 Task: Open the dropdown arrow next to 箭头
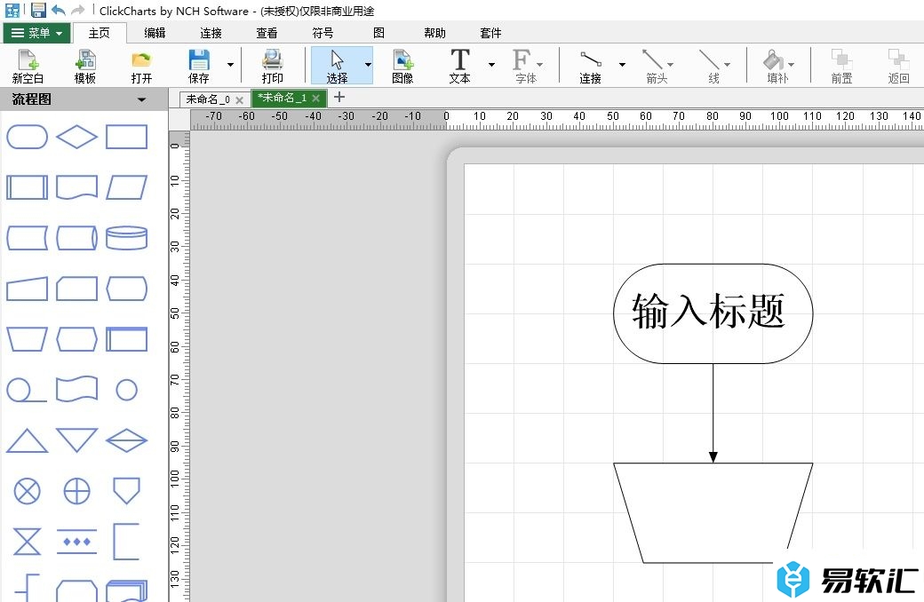pos(670,65)
